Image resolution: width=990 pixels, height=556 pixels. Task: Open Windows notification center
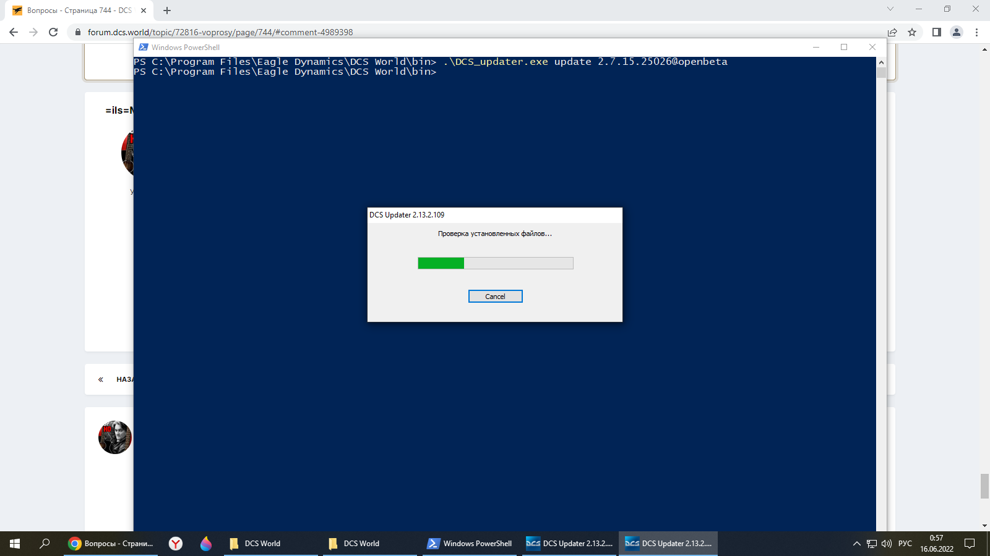pos(970,544)
